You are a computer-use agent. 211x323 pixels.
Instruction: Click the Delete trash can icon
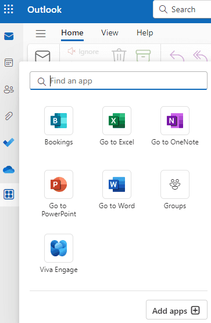[119, 55]
